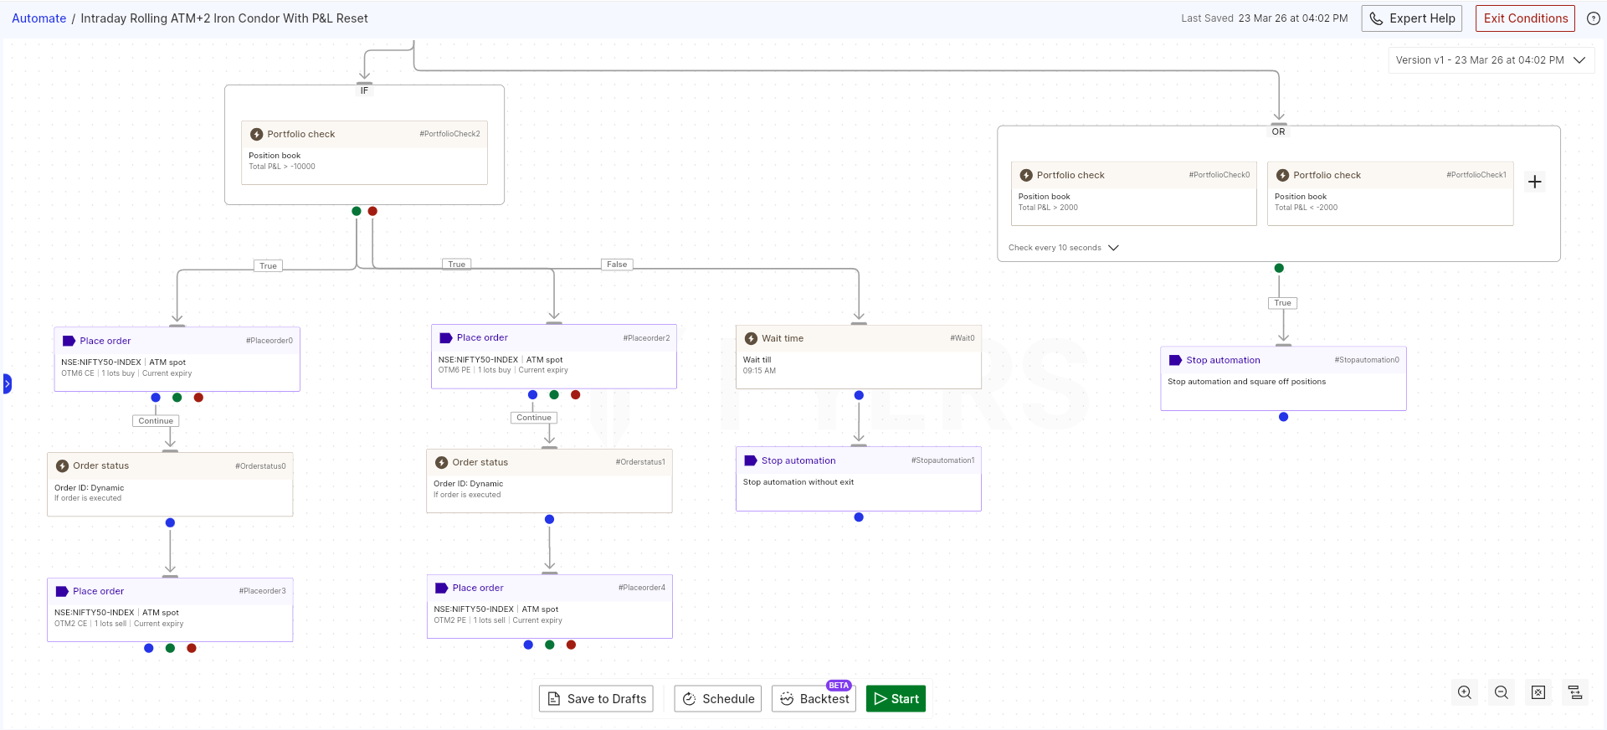Select Stop automation without exit text

click(798, 482)
